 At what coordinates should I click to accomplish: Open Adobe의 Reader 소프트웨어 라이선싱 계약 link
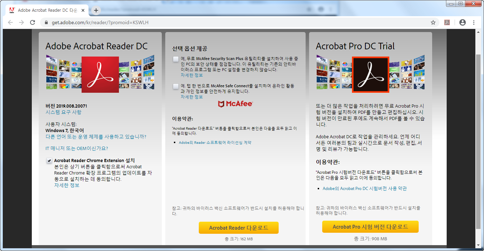coord(215,142)
